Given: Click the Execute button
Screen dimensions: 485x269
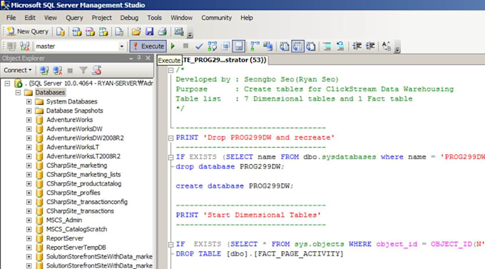Looking at the screenshot, I should tap(148, 46).
